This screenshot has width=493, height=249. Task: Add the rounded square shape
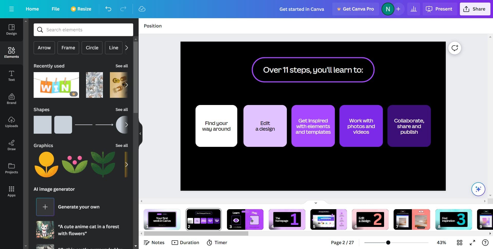[63, 125]
